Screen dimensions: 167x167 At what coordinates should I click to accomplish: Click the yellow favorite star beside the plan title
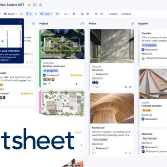[29, 5]
